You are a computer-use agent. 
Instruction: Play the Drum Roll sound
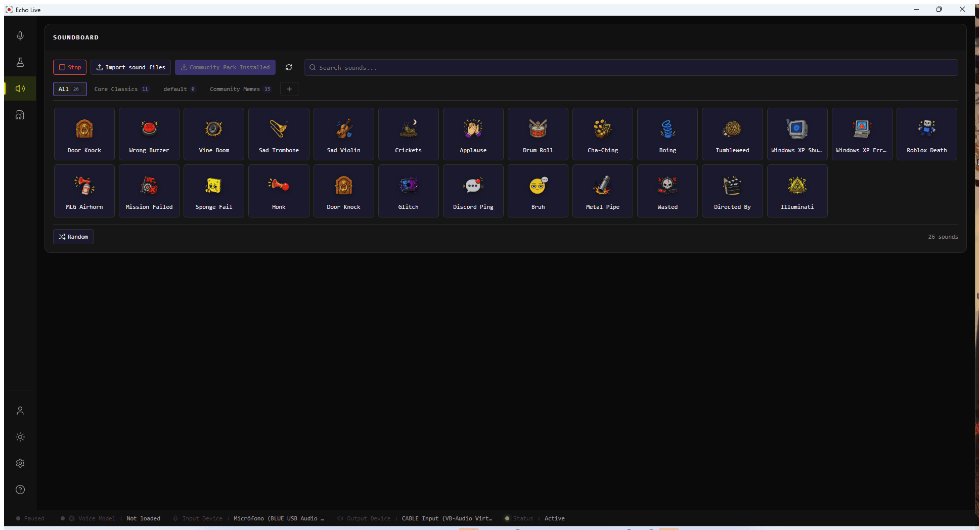(x=538, y=134)
